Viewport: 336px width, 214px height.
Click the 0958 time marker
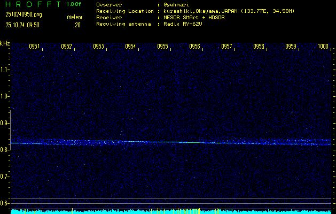pos(259,47)
